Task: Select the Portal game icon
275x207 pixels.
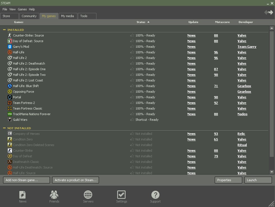Action: pos(10,97)
